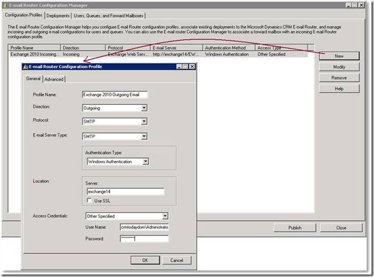Click the User Name input field
The width and height of the screenshot is (374, 277).
pos(144,227)
